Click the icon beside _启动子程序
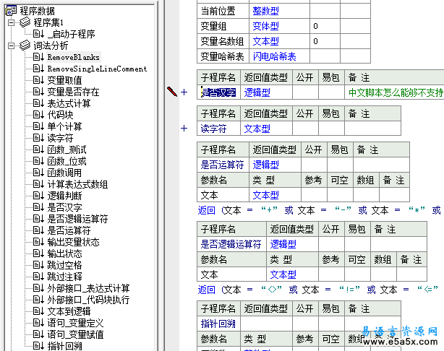The image size is (444, 351). point(38,34)
